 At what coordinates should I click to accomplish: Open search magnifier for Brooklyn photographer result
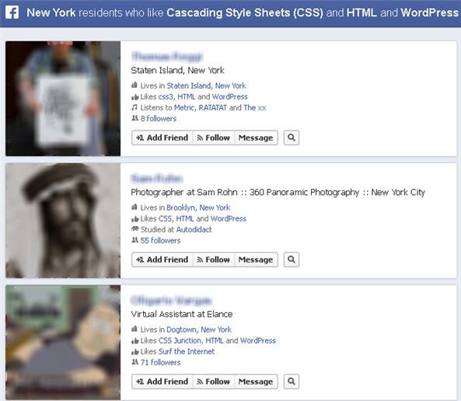tap(292, 260)
